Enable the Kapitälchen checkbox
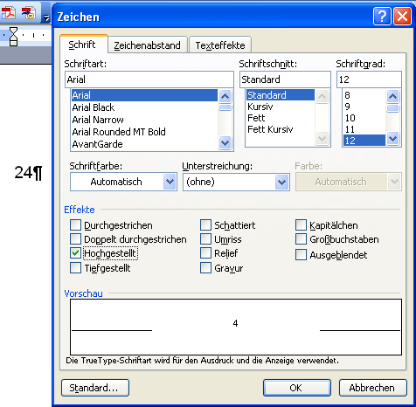This screenshot has height=407, width=416. click(301, 225)
